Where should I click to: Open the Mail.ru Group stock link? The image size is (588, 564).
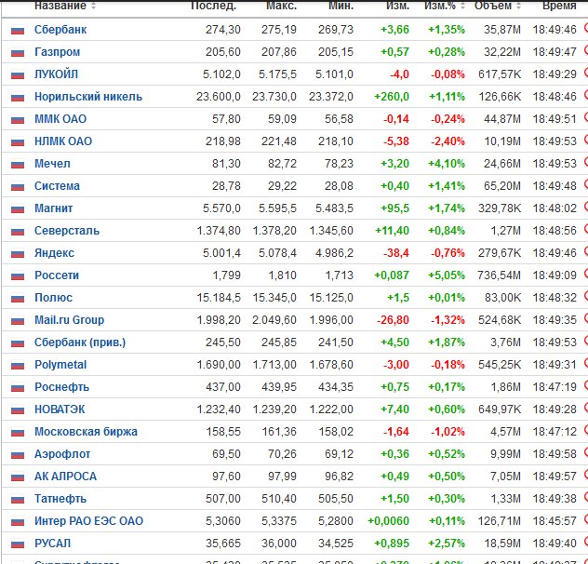click(70, 320)
